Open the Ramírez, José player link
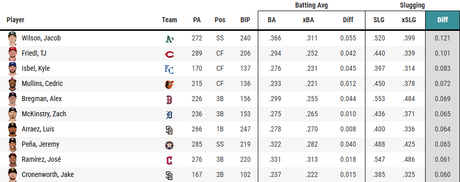460x182 pixels. pyautogui.click(x=41, y=159)
